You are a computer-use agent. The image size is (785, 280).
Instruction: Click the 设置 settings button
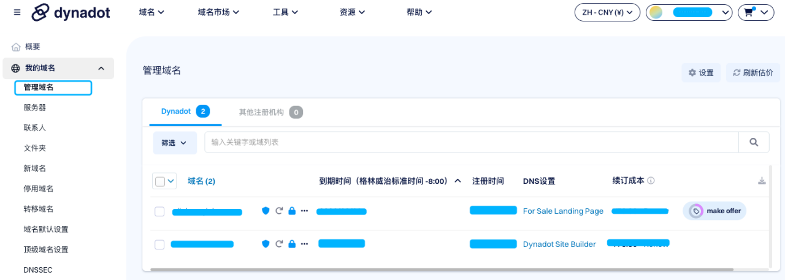(x=701, y=72)
